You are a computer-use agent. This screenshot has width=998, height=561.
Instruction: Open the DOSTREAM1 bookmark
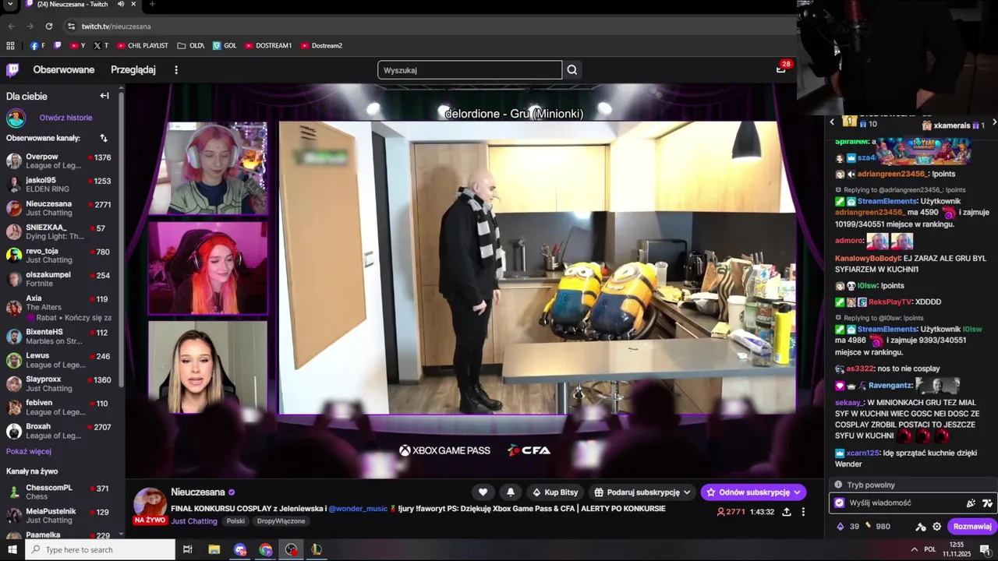coord(268,46)
